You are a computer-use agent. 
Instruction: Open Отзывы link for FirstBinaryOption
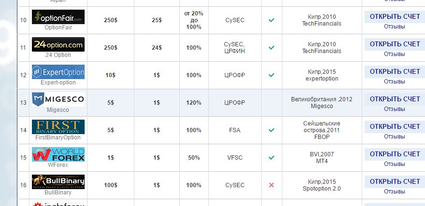coord(395,137)
